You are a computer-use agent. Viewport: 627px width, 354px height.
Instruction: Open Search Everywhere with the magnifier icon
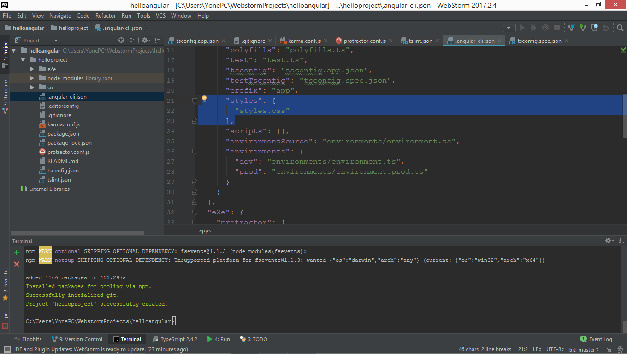[x=619, y=28]
